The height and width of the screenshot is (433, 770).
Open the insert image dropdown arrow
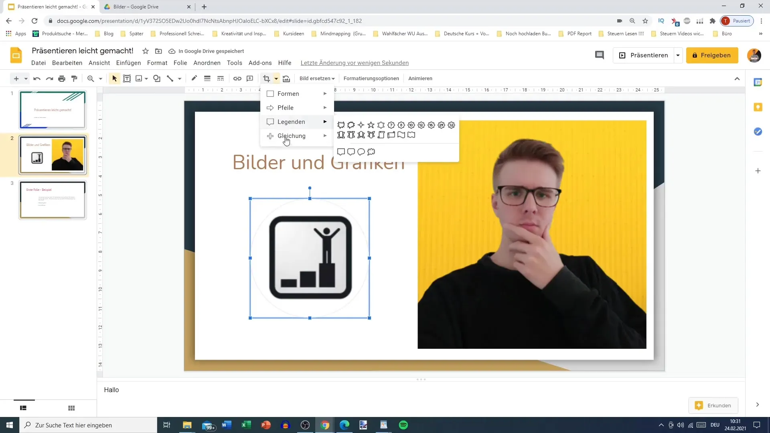pos(146,79)
